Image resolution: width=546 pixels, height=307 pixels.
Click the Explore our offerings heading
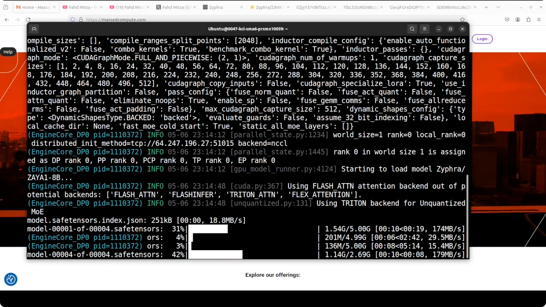273,275
